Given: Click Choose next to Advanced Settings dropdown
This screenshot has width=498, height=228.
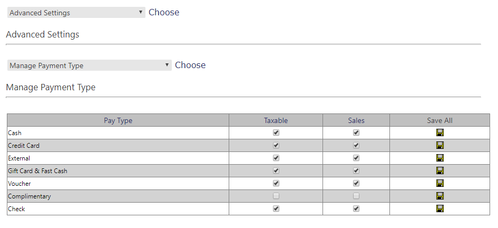Looking at the screenshot, I should click(x=164, y=12).
